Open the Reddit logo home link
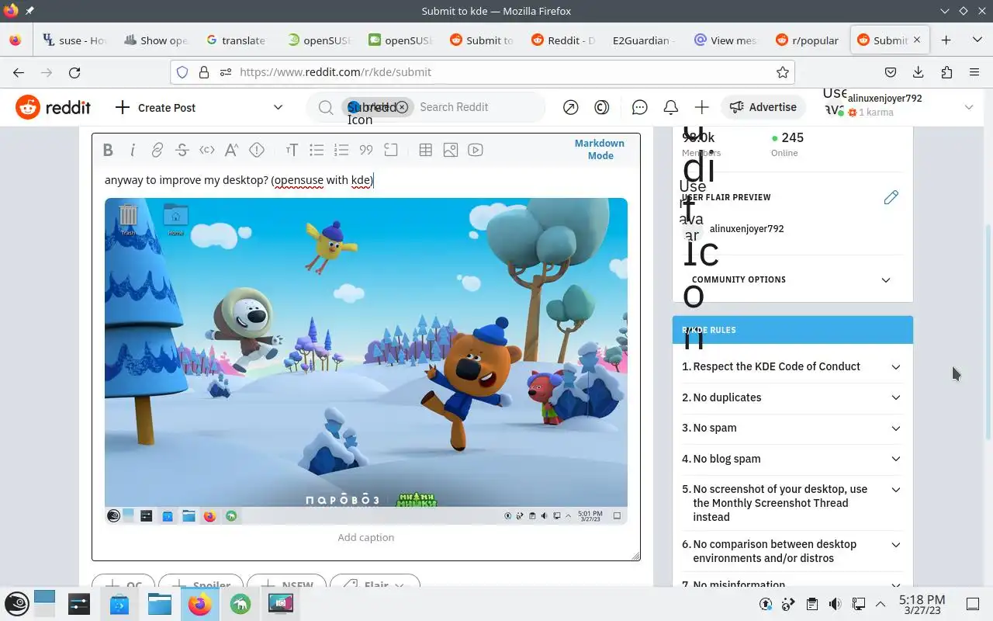 (x=54, y=107)
